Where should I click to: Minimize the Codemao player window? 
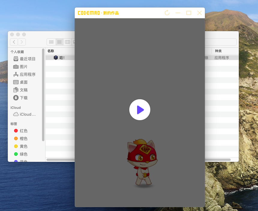[178, 13]
